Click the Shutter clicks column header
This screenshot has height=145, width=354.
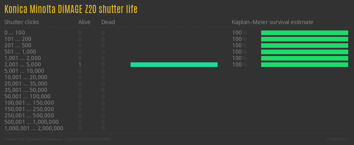point(21,22)
